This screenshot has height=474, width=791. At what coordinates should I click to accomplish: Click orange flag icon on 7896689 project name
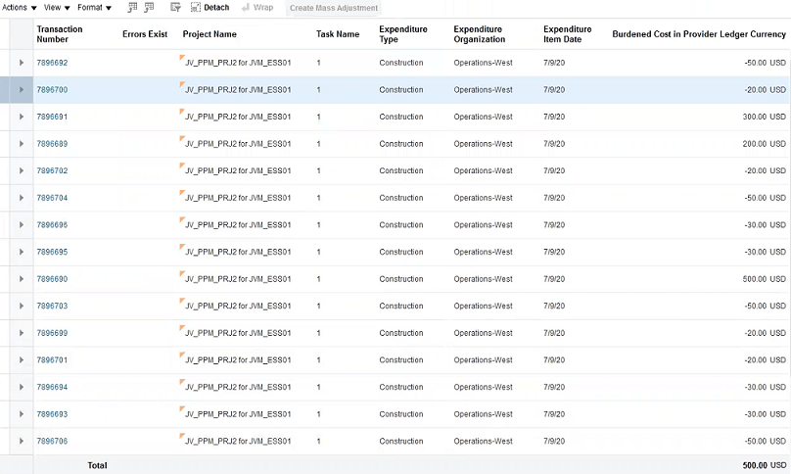182,139
